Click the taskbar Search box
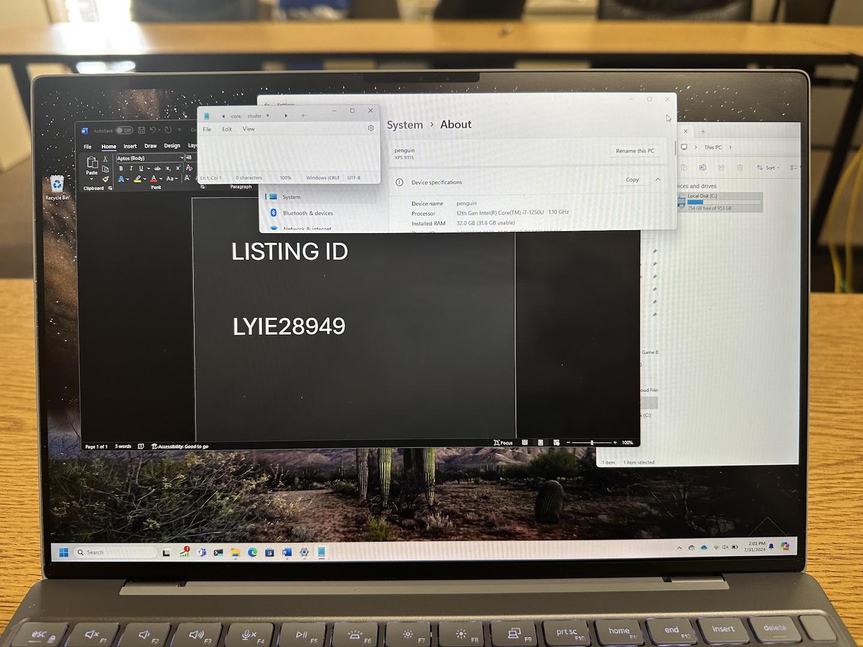This screenshot has height=647, width=863. (116, 552)
